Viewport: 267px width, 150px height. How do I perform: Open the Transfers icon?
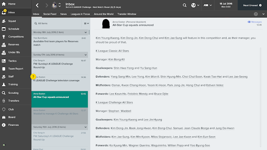4,101
